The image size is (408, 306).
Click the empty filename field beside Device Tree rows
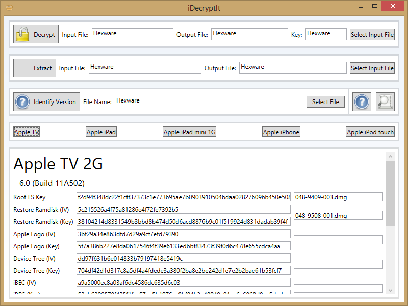[338, 264]
